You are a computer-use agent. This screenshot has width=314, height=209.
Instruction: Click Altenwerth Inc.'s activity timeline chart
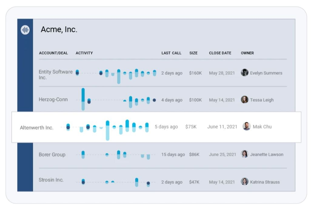pos(105,130)
